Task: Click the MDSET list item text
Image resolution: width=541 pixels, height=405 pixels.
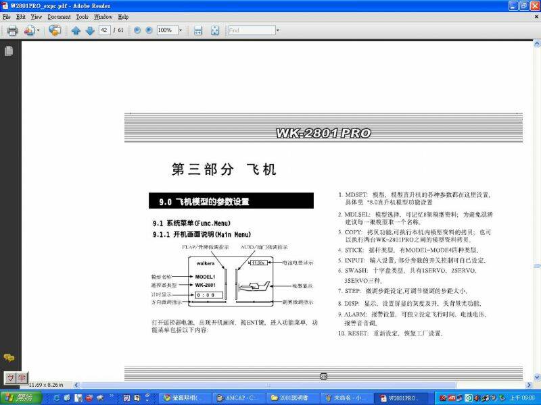Action: pos(414,198)
